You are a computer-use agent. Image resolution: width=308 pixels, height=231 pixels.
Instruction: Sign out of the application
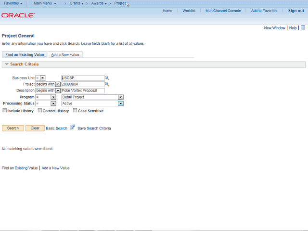(296, 11)
